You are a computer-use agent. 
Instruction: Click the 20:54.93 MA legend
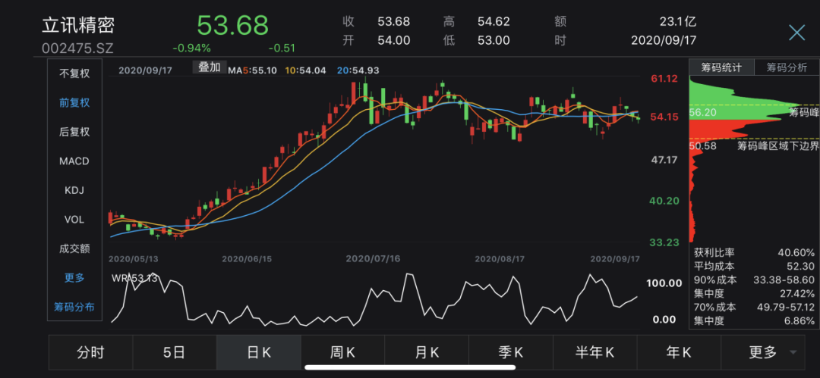pos(358,70)
